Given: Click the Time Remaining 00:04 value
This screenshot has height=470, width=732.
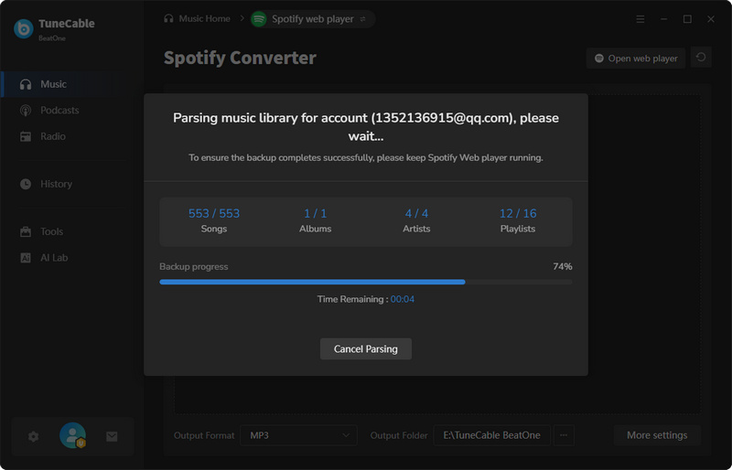Looking at the screenshot, I should point(402,299).
